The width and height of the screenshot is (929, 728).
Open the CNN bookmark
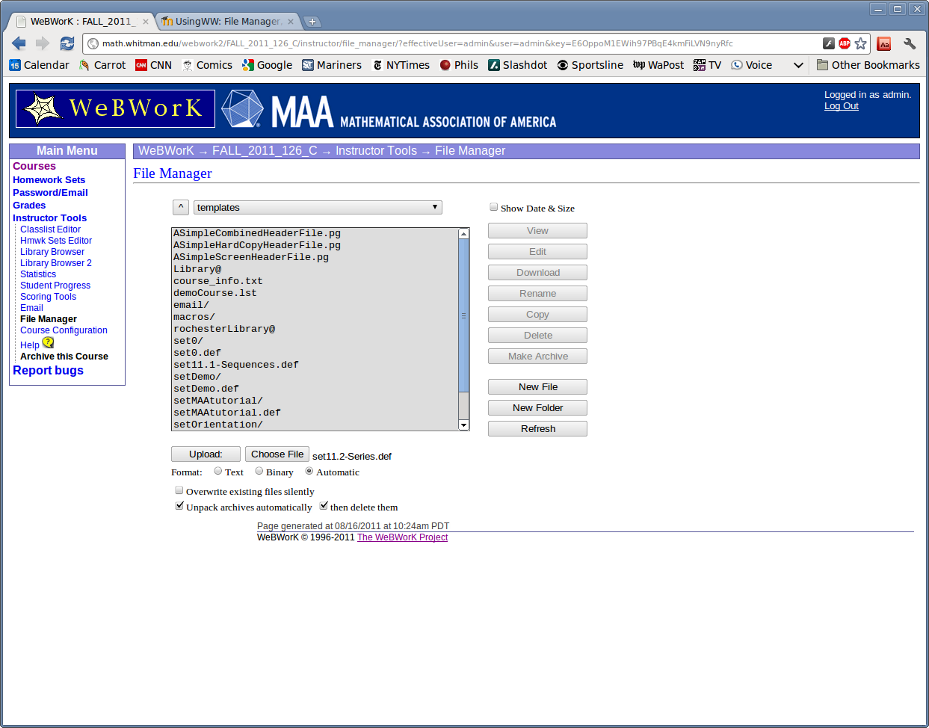[153, 65]
